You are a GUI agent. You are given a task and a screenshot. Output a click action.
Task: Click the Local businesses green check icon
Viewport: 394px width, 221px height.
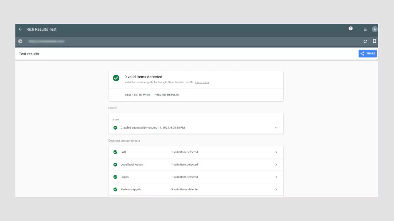[x=115, y=165]
